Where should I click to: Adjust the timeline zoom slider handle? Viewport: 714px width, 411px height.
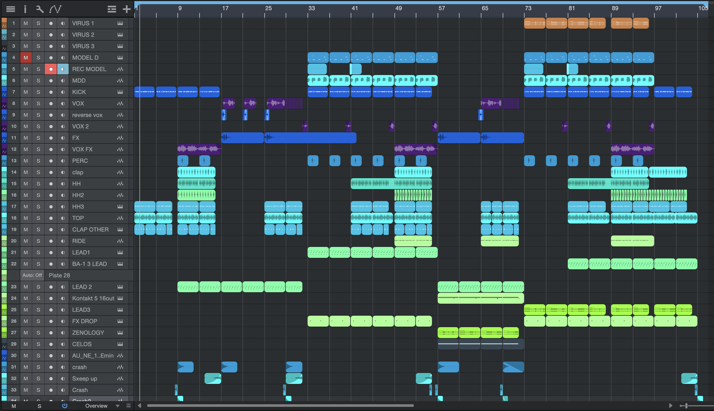click(x=686, y=406)
